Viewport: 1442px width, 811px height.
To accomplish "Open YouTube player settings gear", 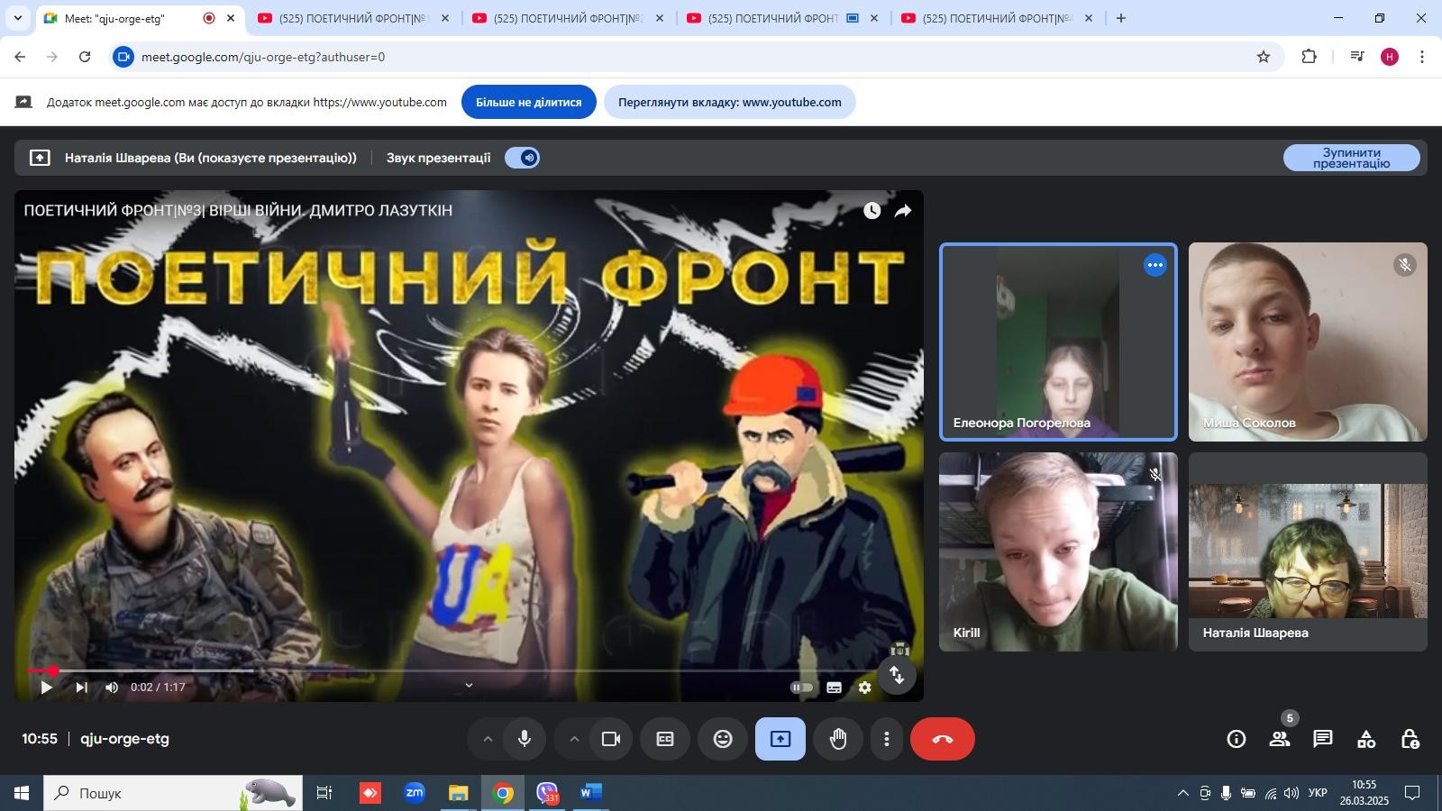I will 865,688.
